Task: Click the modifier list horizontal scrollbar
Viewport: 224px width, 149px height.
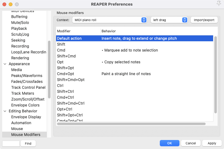Action: point(131,124)
